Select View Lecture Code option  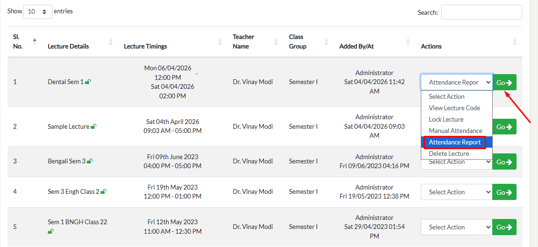click(454, 108)
